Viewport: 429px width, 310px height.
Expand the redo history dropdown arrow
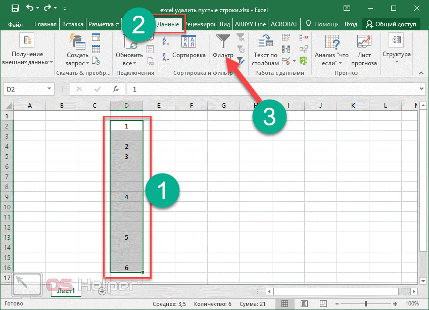[55, 8]
